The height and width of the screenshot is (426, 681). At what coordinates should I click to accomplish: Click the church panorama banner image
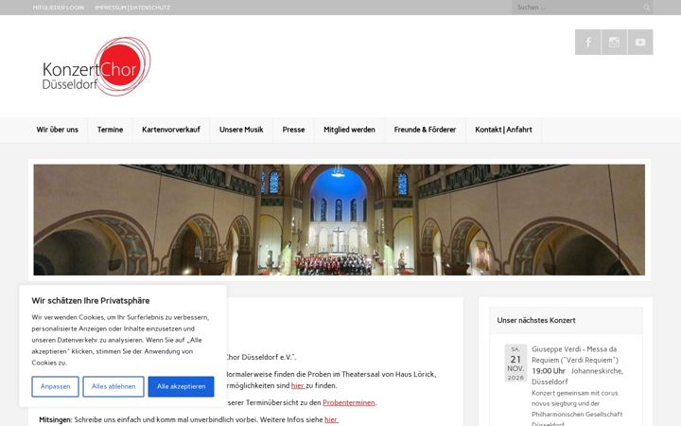coord(340,220)
